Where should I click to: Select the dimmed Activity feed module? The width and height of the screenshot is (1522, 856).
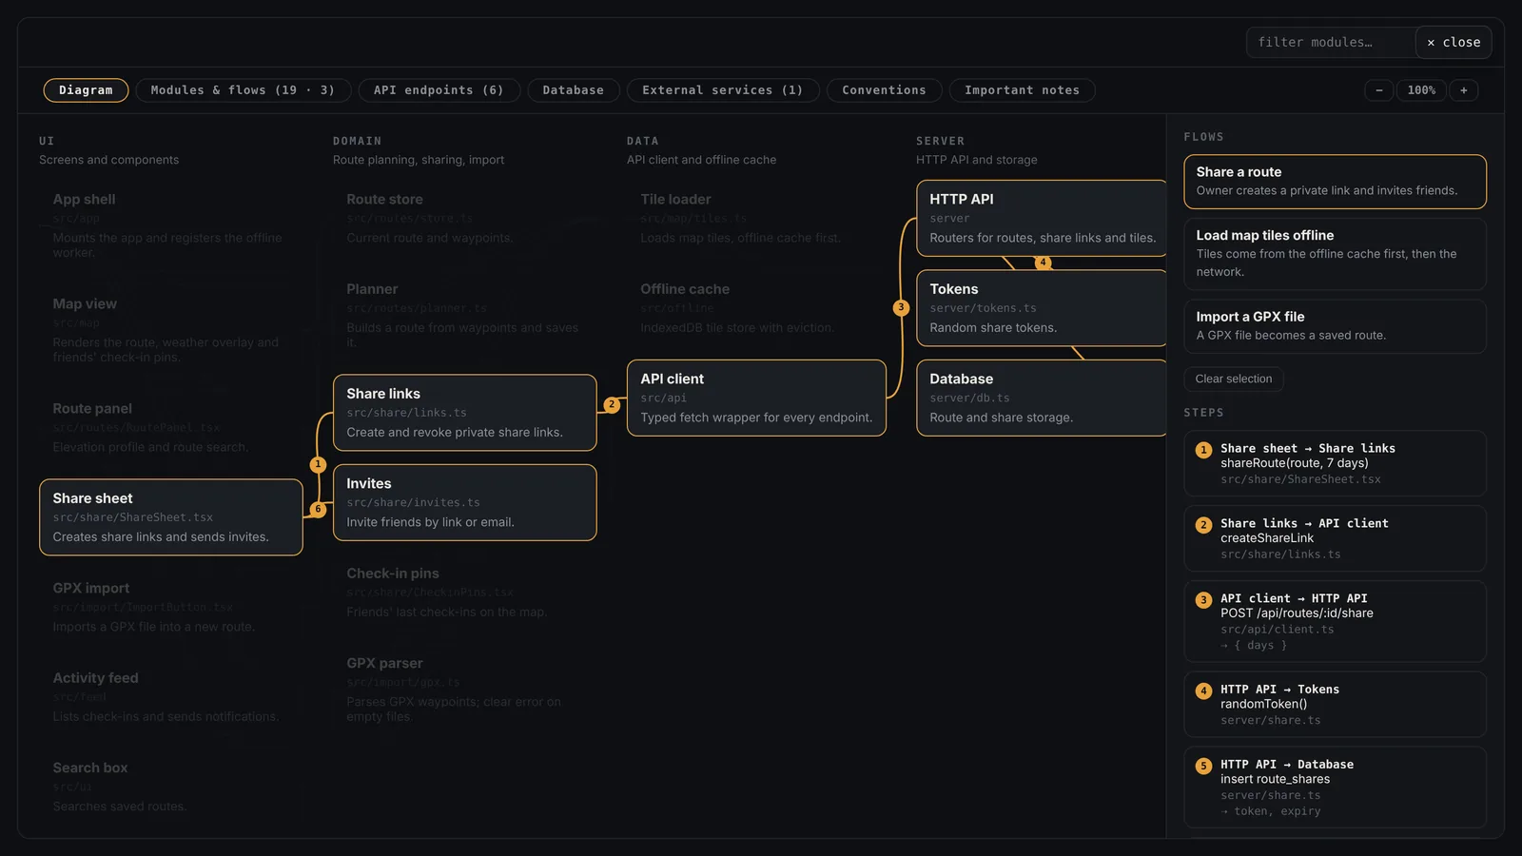(x=171, y=697)
